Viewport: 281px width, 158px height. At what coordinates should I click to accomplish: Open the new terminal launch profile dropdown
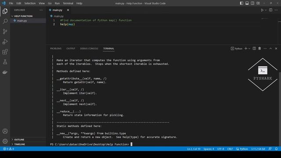pyautogui.click(x=249, y=49)
